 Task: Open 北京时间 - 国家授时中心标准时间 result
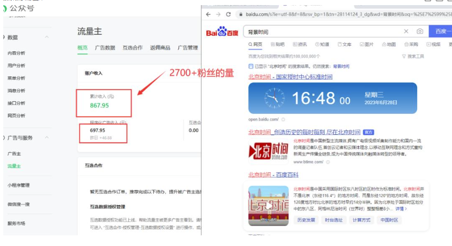click(290, 77)
